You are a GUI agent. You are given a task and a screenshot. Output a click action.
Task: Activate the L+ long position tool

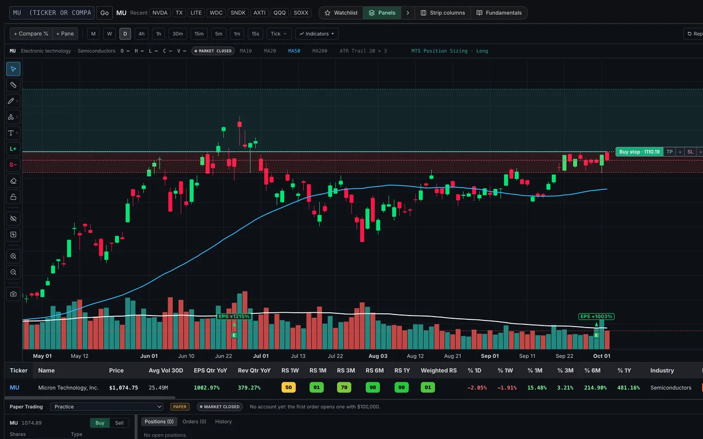point(13,149)
